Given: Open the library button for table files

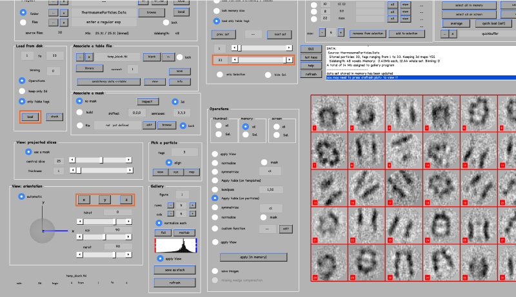Looking at the screenshot, I should pos(90,68).
